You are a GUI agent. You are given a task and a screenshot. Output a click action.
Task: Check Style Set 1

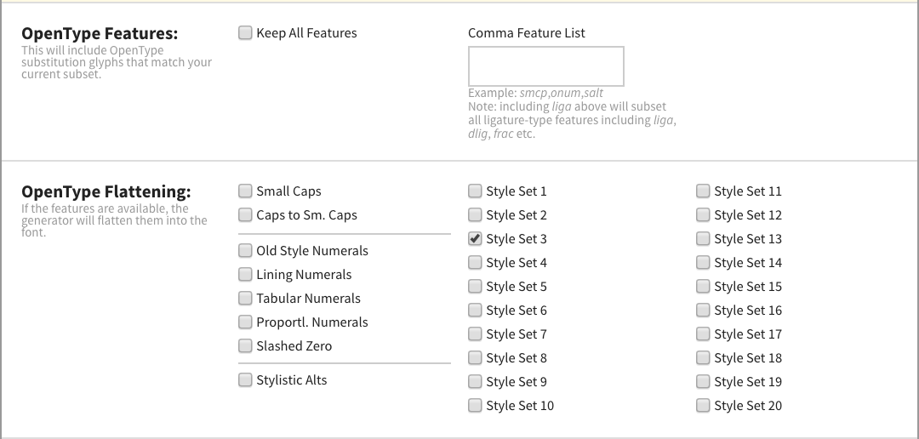coord(475,191)
